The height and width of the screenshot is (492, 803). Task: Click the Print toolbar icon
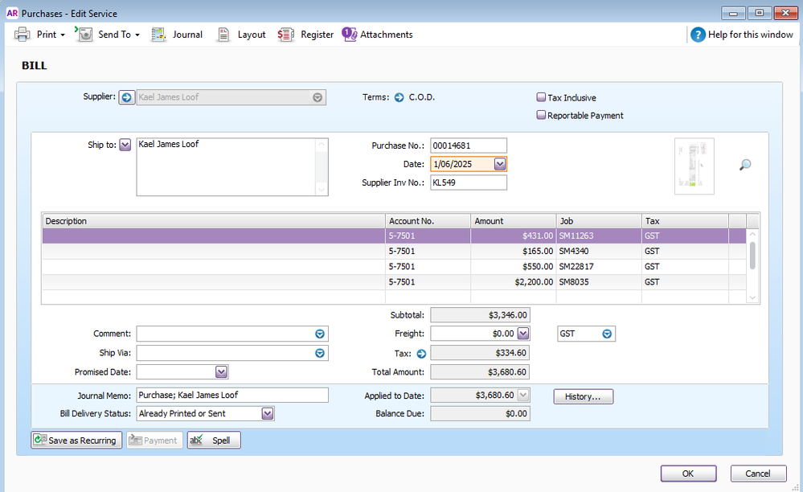(23, 35)
